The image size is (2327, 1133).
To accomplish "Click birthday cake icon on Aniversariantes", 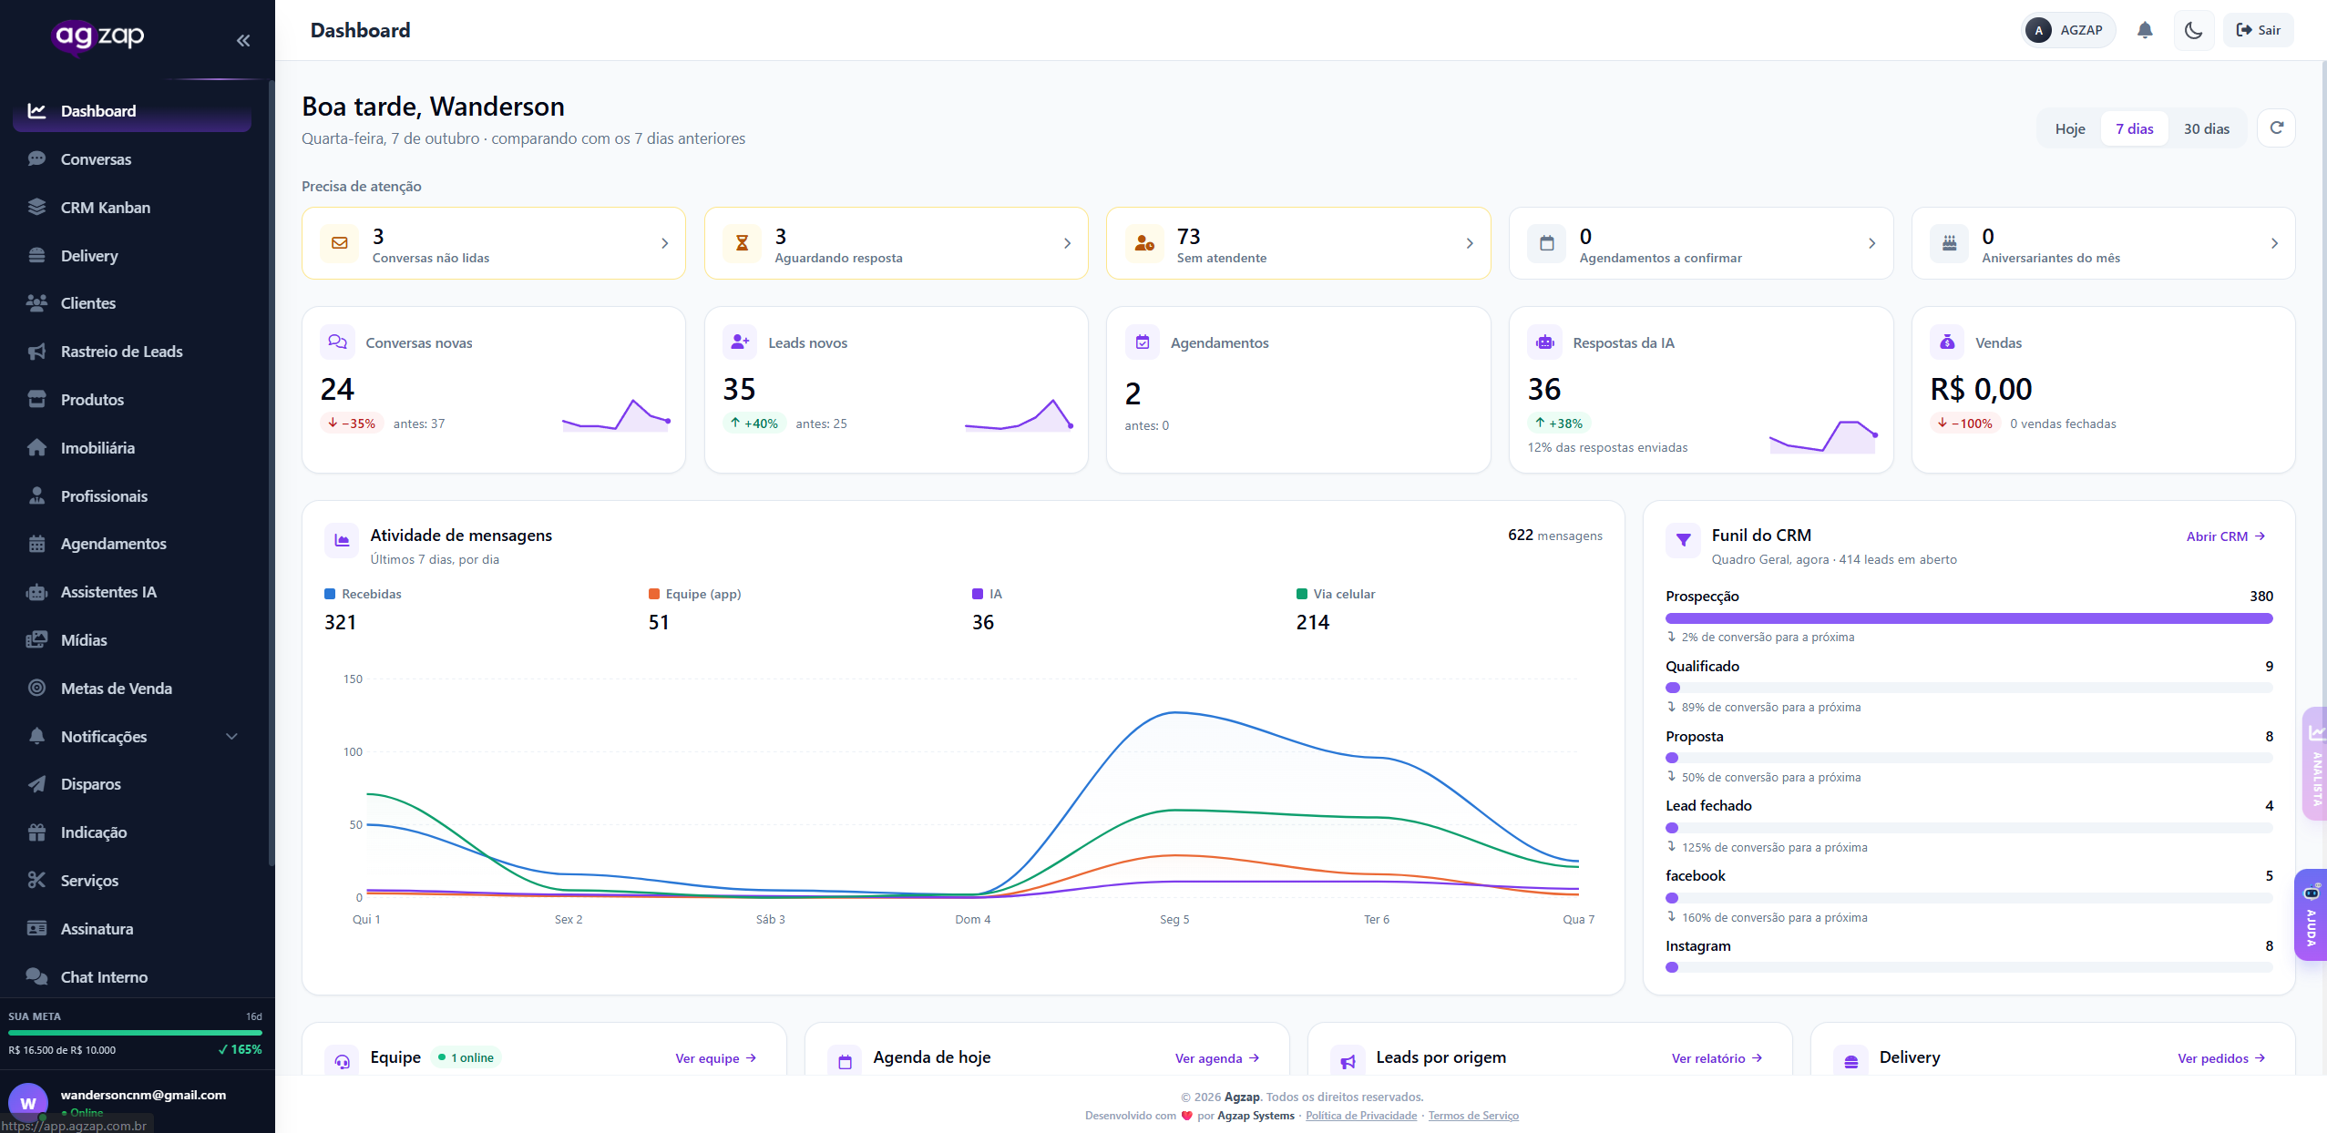I will click(1949, 243).
